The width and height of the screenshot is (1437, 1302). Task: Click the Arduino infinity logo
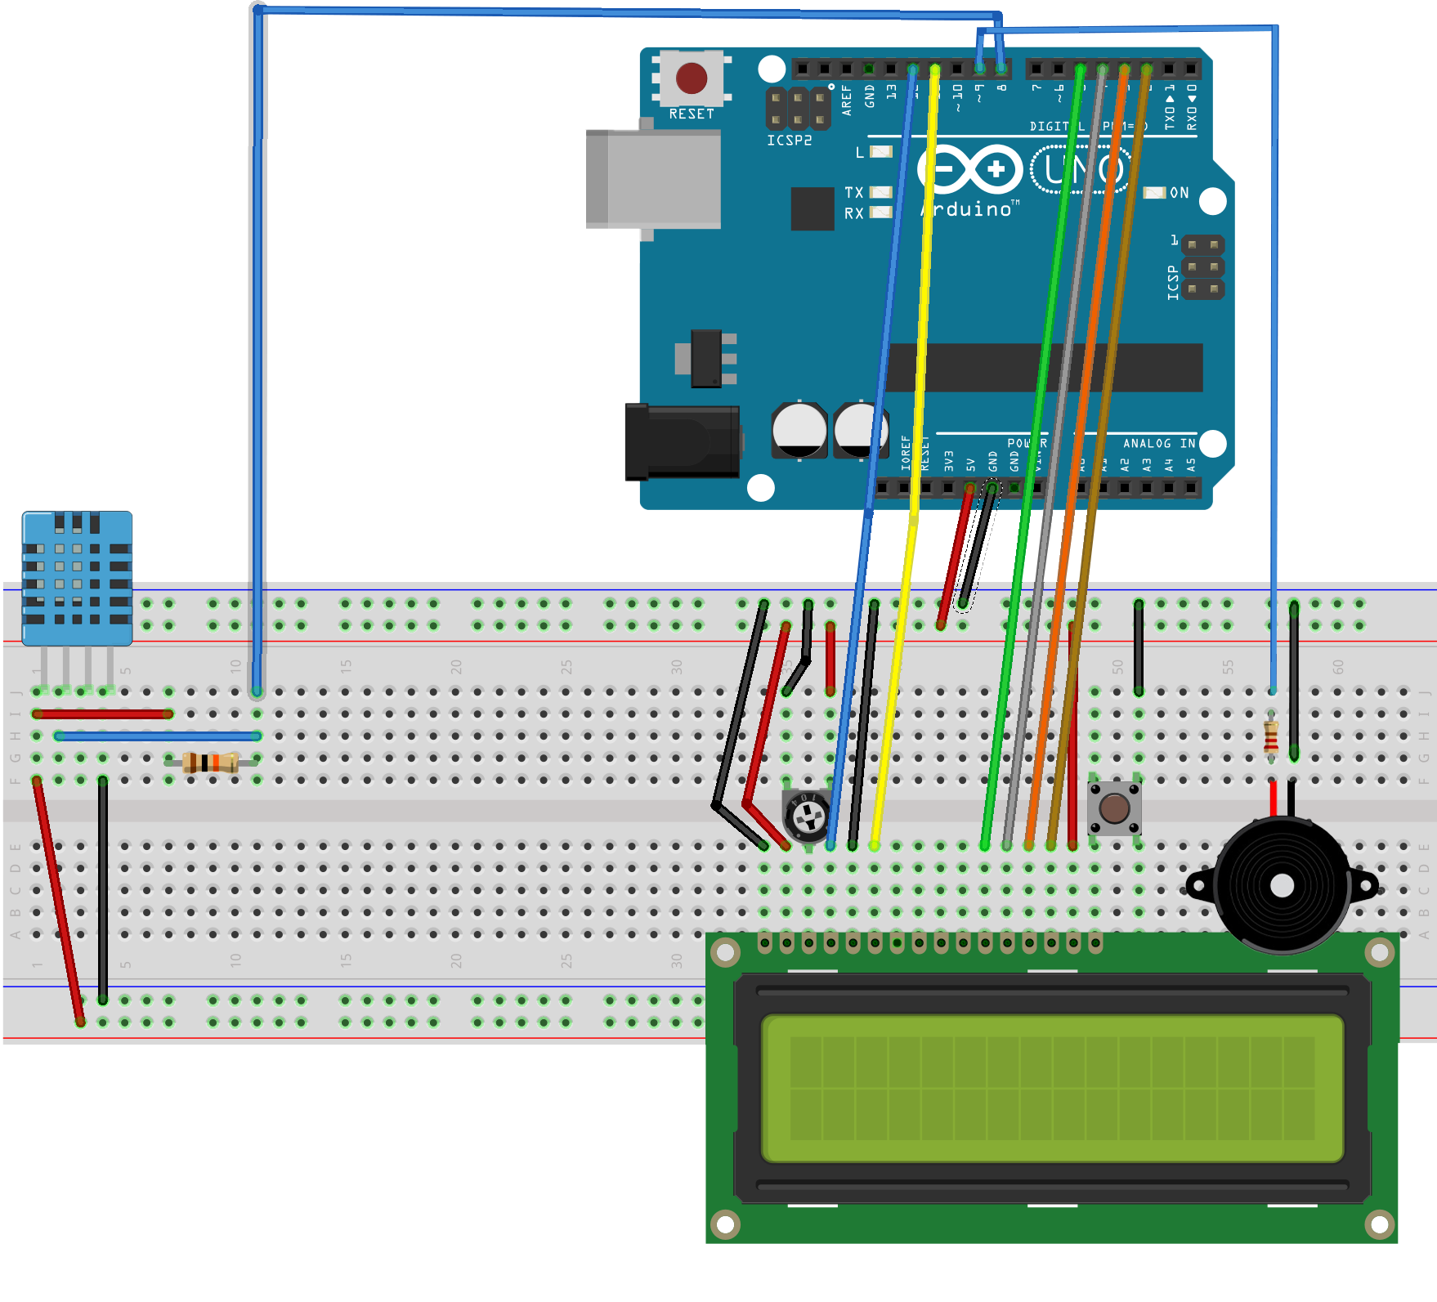tap(970, 170)
